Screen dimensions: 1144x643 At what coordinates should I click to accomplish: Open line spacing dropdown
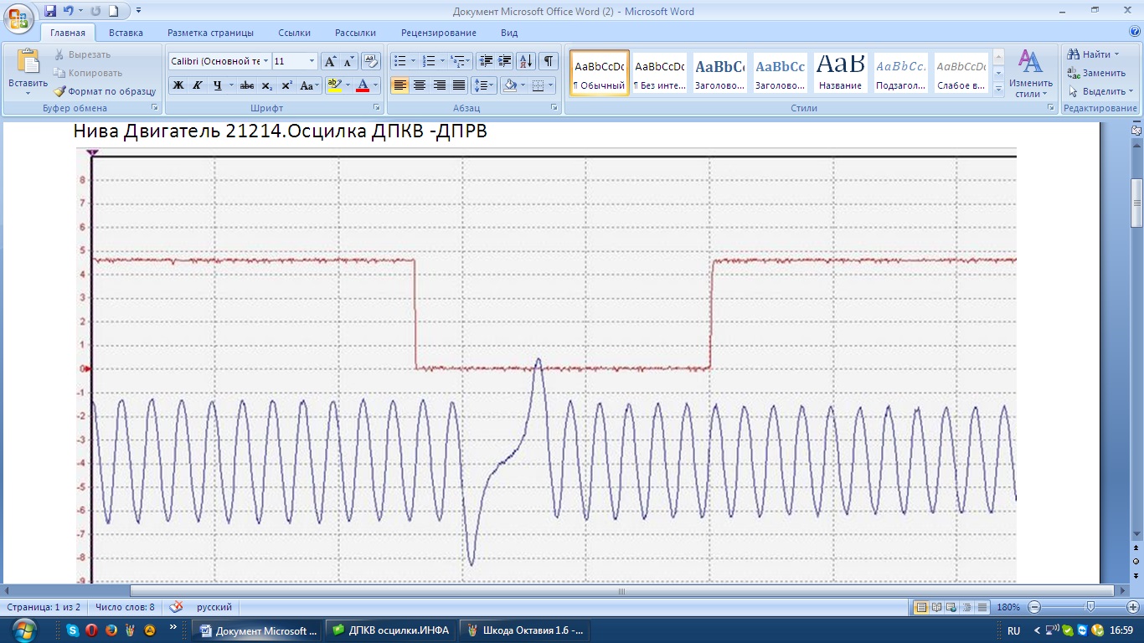click(484, 85)
